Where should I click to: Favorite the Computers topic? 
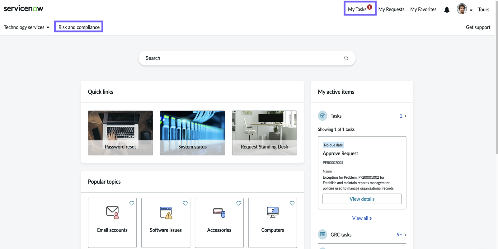(292, 203)
